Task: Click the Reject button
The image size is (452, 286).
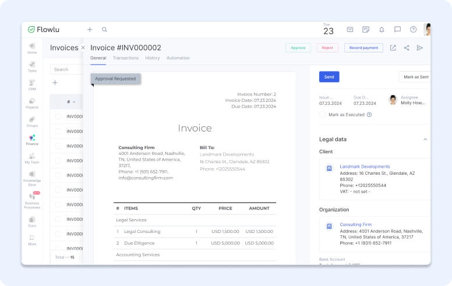Action: click(x=327, y=48)
